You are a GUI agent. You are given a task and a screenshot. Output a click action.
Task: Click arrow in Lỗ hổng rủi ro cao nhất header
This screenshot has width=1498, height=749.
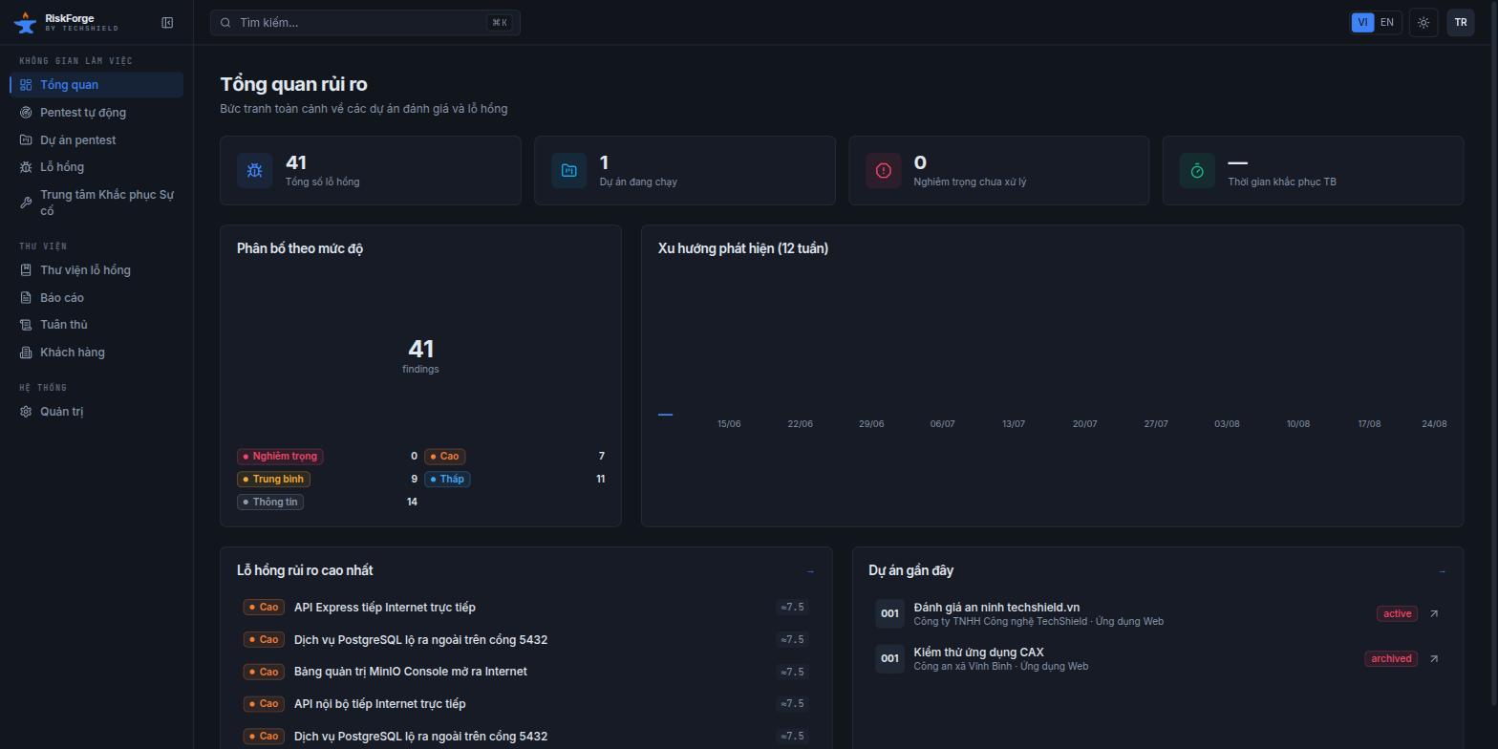tap(810, 571)
